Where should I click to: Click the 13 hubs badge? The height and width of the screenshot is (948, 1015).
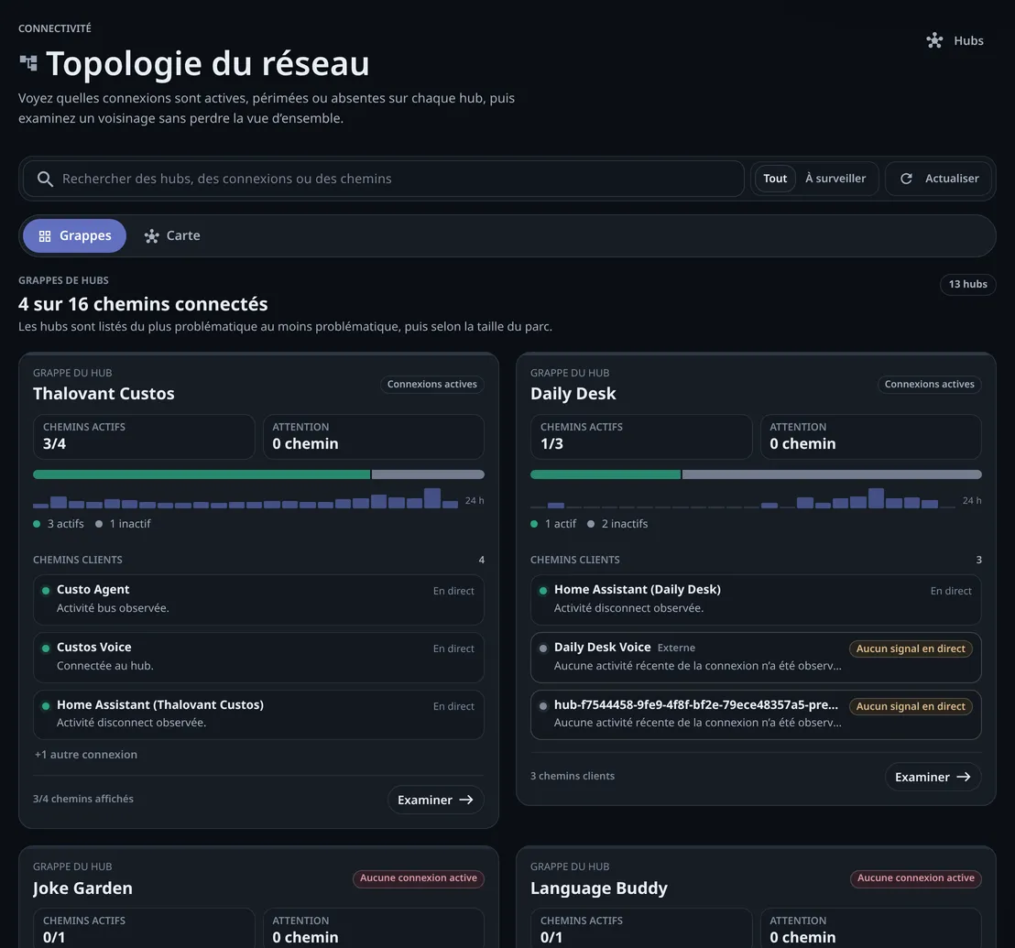click(x=967, y=284)
